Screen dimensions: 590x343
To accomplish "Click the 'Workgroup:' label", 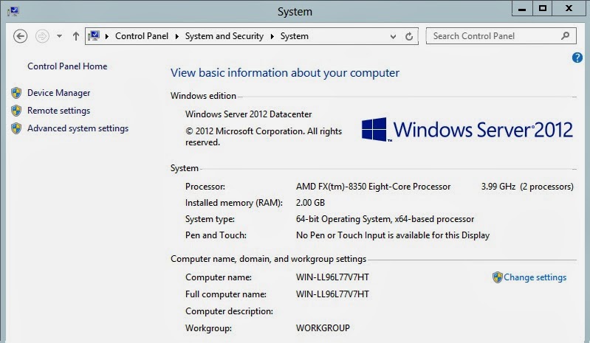I will 208,328.
